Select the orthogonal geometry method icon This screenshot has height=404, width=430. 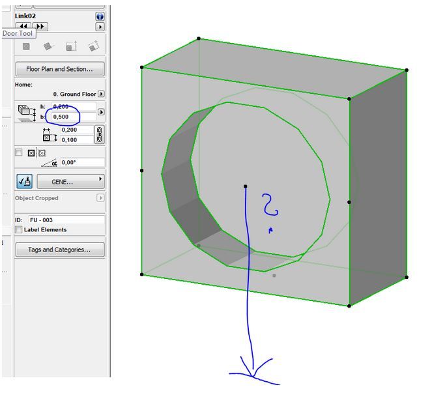[x=26, y=46]
